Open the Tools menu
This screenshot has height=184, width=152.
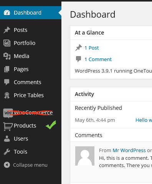(x=31, y=152)
